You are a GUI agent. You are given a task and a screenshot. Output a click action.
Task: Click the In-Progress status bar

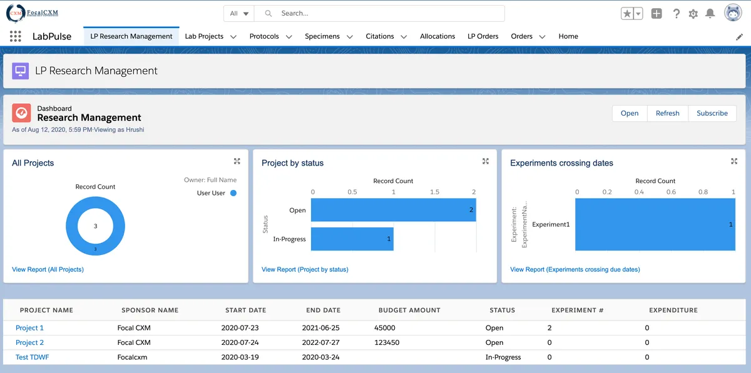point(352,239)
